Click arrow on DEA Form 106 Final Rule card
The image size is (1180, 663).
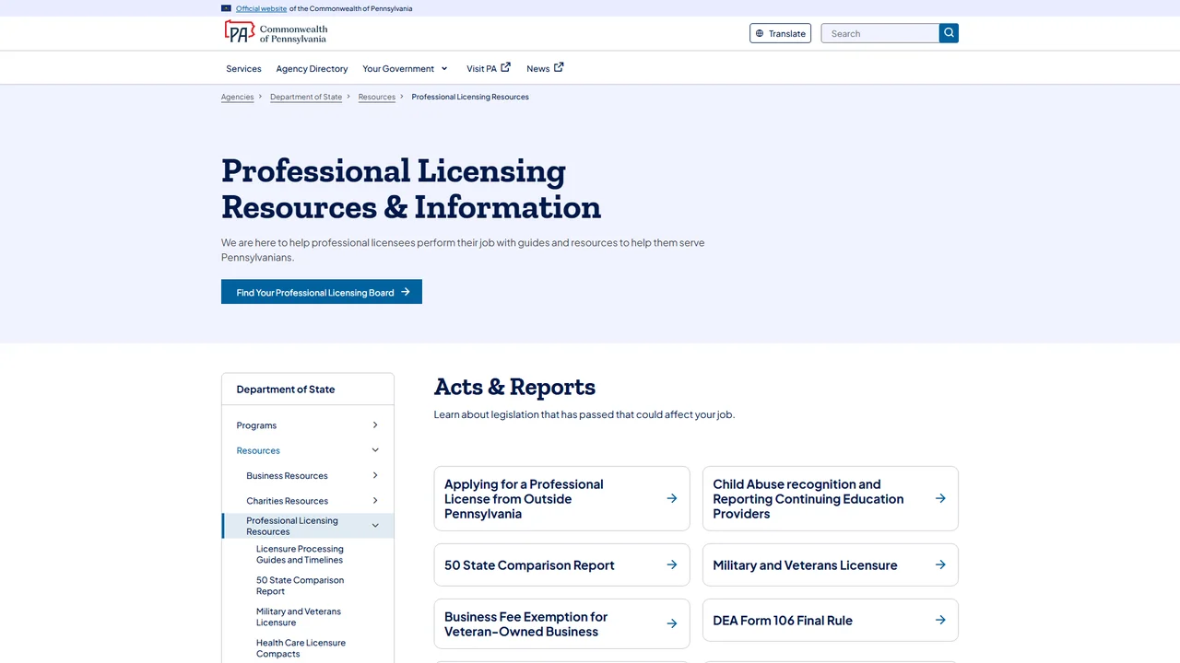940,620
